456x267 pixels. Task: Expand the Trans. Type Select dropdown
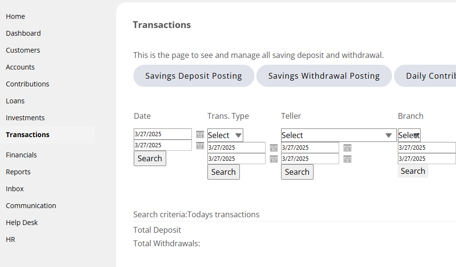click(x=225, y=135)
